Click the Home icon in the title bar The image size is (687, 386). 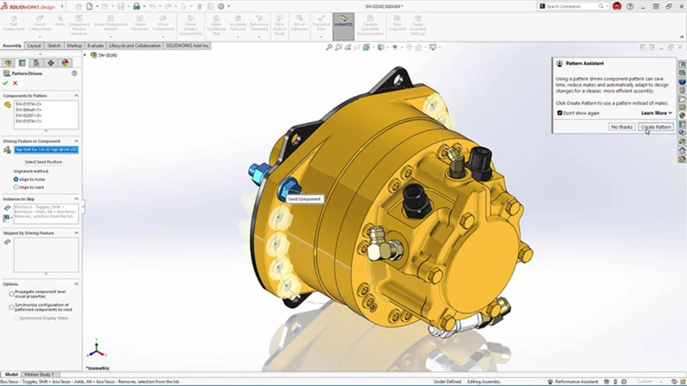pos(79,6)
